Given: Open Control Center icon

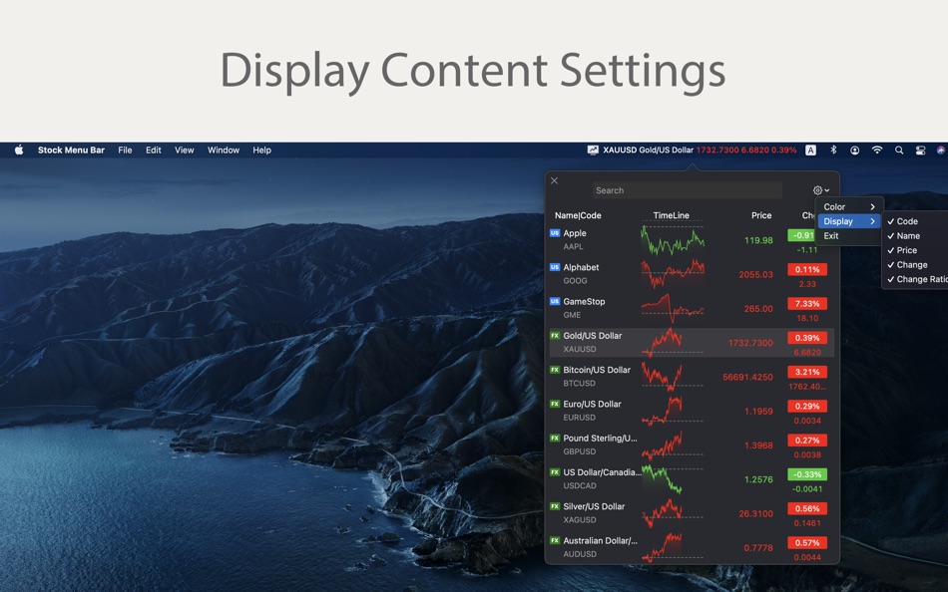Looking at the screenshot, I should [x=920, y=149].
